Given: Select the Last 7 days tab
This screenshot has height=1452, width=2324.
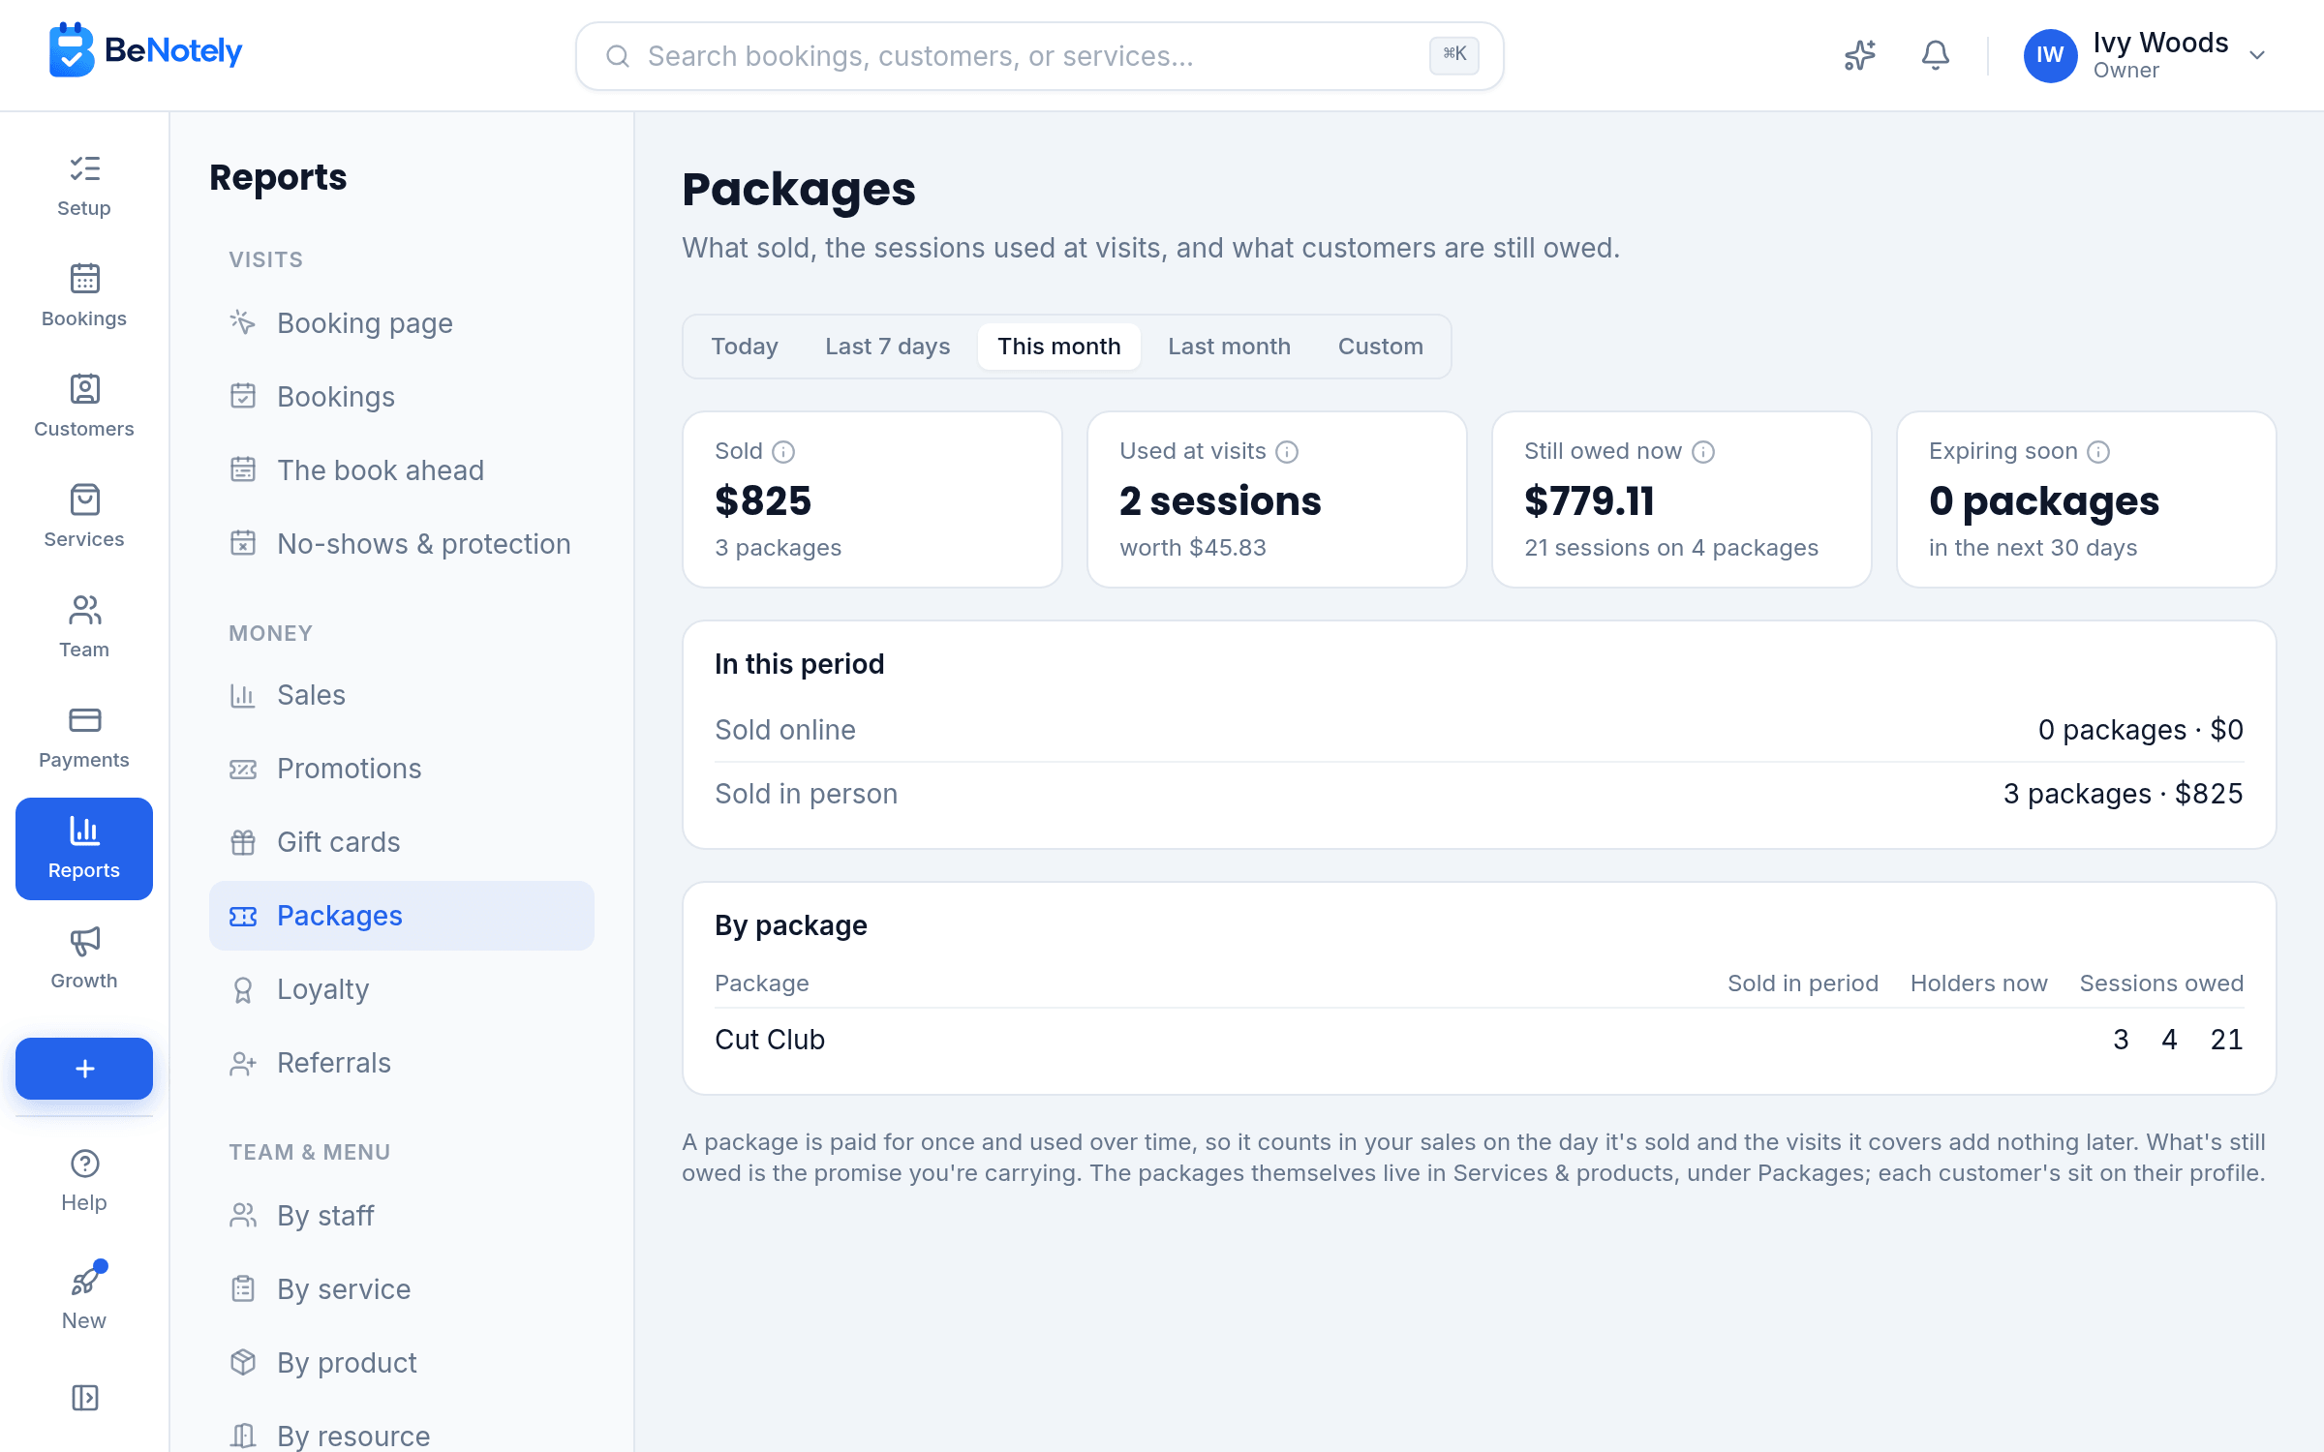Looking at the screenshot, I should click(x=887, y=347).
